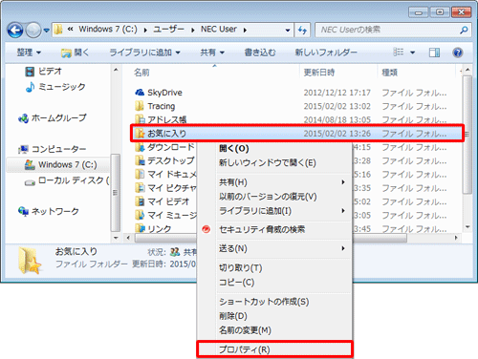Click SkyDrive cloud folder icon
Viewport: 478px width, 359px height.
click(140, 93)
